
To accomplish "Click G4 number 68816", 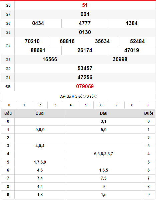I will coord(67,41).
